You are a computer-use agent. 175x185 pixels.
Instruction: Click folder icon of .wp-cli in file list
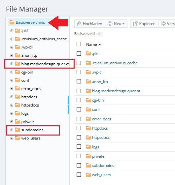click(x=88, y=72)
